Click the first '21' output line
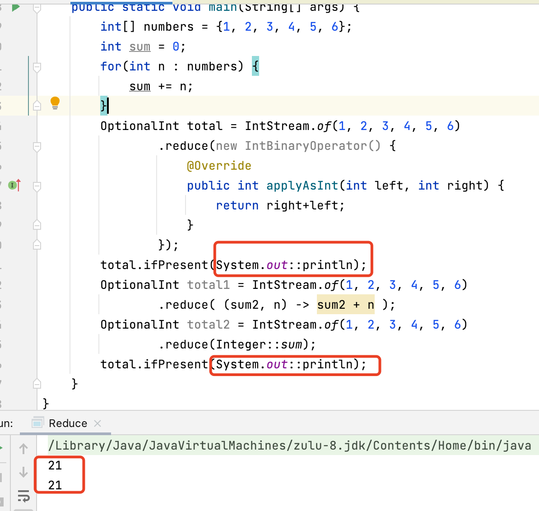Viewport: 539px width, 511px height. (55, 465)
